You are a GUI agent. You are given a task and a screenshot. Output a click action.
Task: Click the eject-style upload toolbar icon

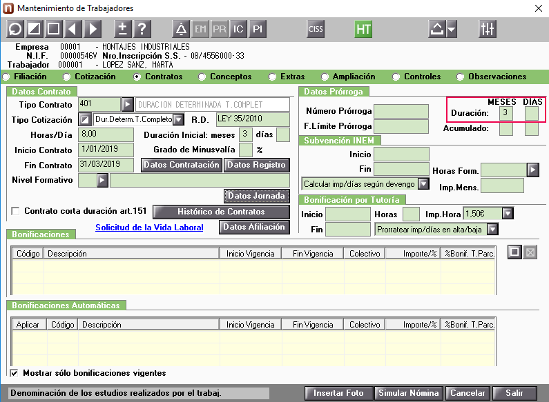pos(437,29)
